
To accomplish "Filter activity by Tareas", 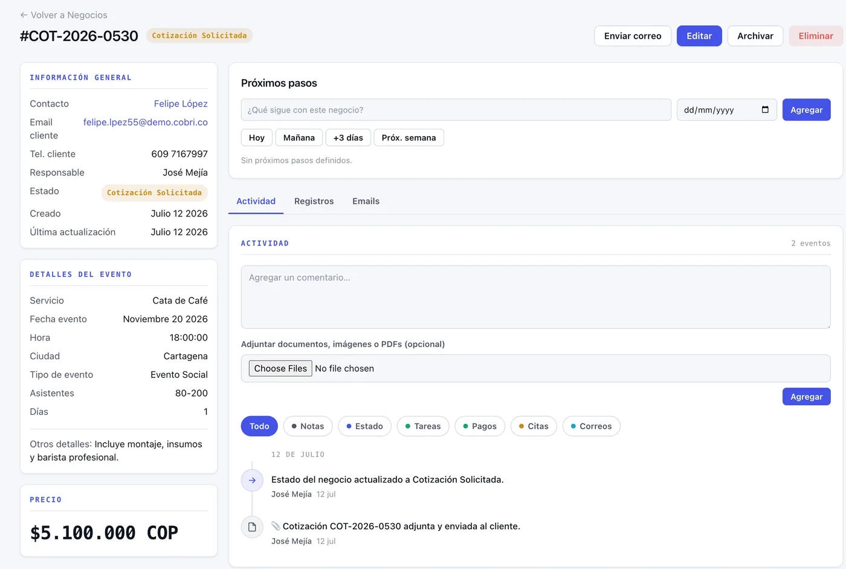I will 423,426.
